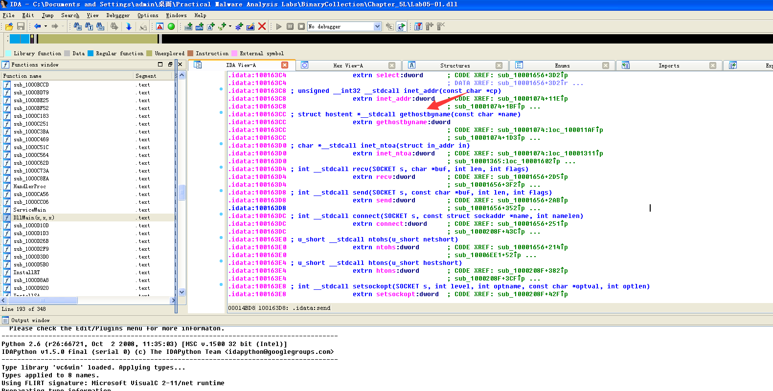
Task: Close the IDA View-A tab
Action: pyautogui.click(x=285, y=65)
